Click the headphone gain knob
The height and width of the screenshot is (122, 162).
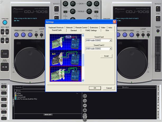(96, 4)
